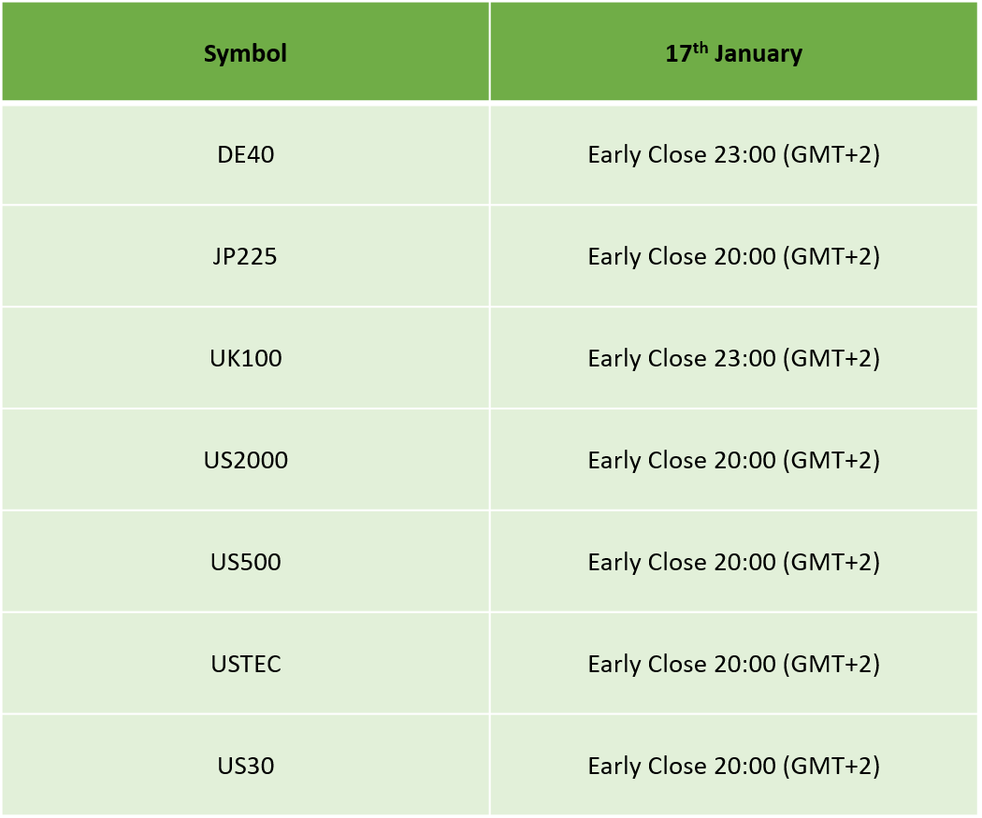Click USTEC's Early Close 20:00 cell
The height and width of the screenshot is (818, 982).
733,664
